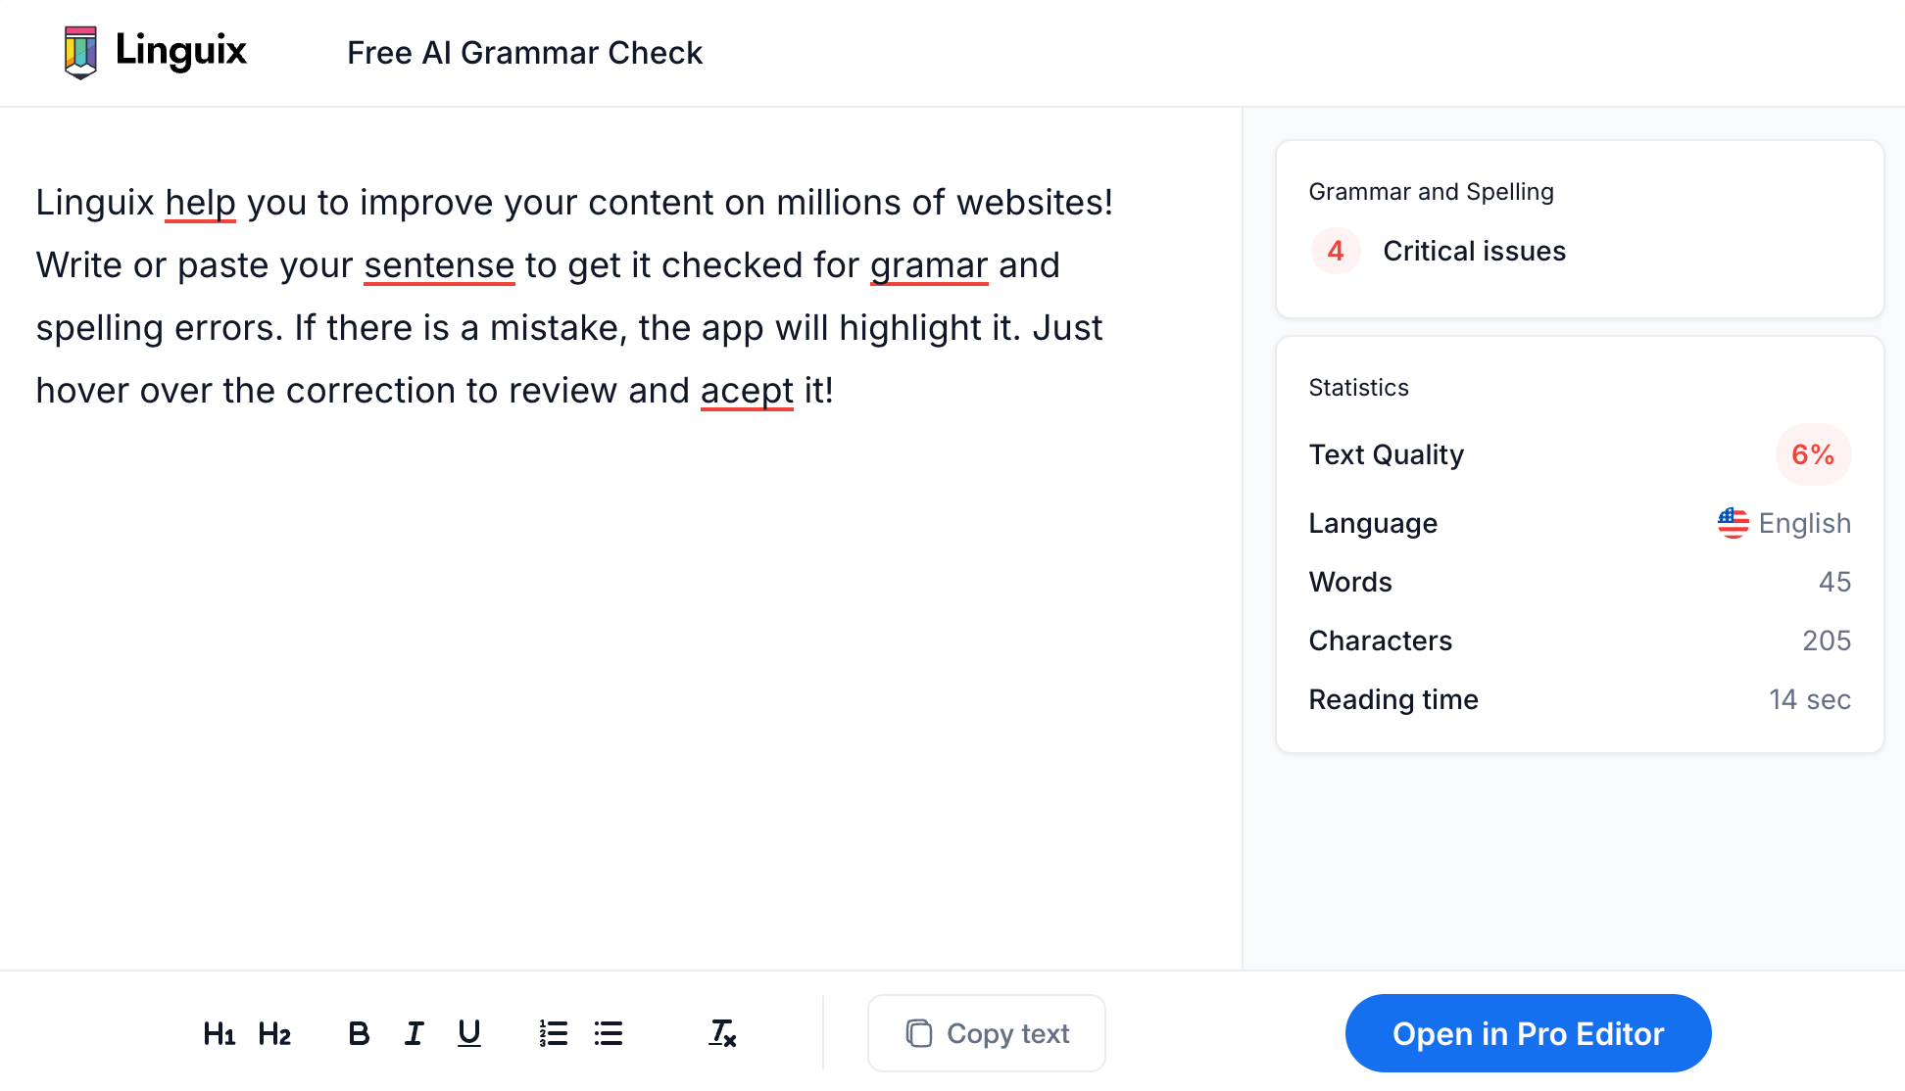Click the US flag language icon

coord(1733,523)
